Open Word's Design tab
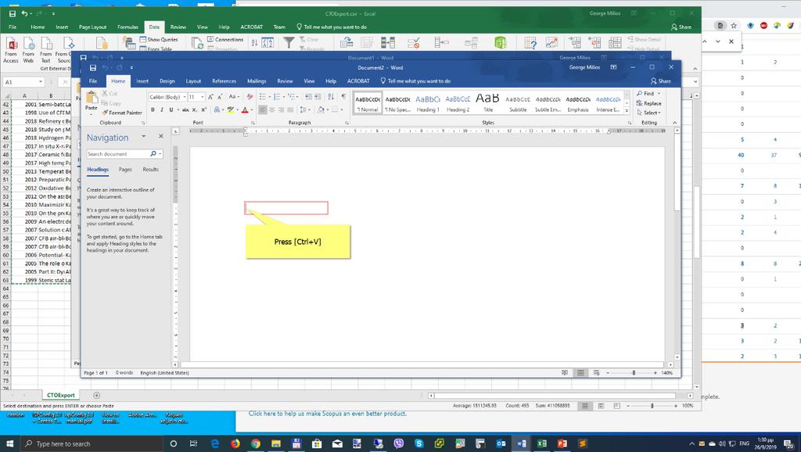This screenshot has width=801, height=452. point(167,81)
